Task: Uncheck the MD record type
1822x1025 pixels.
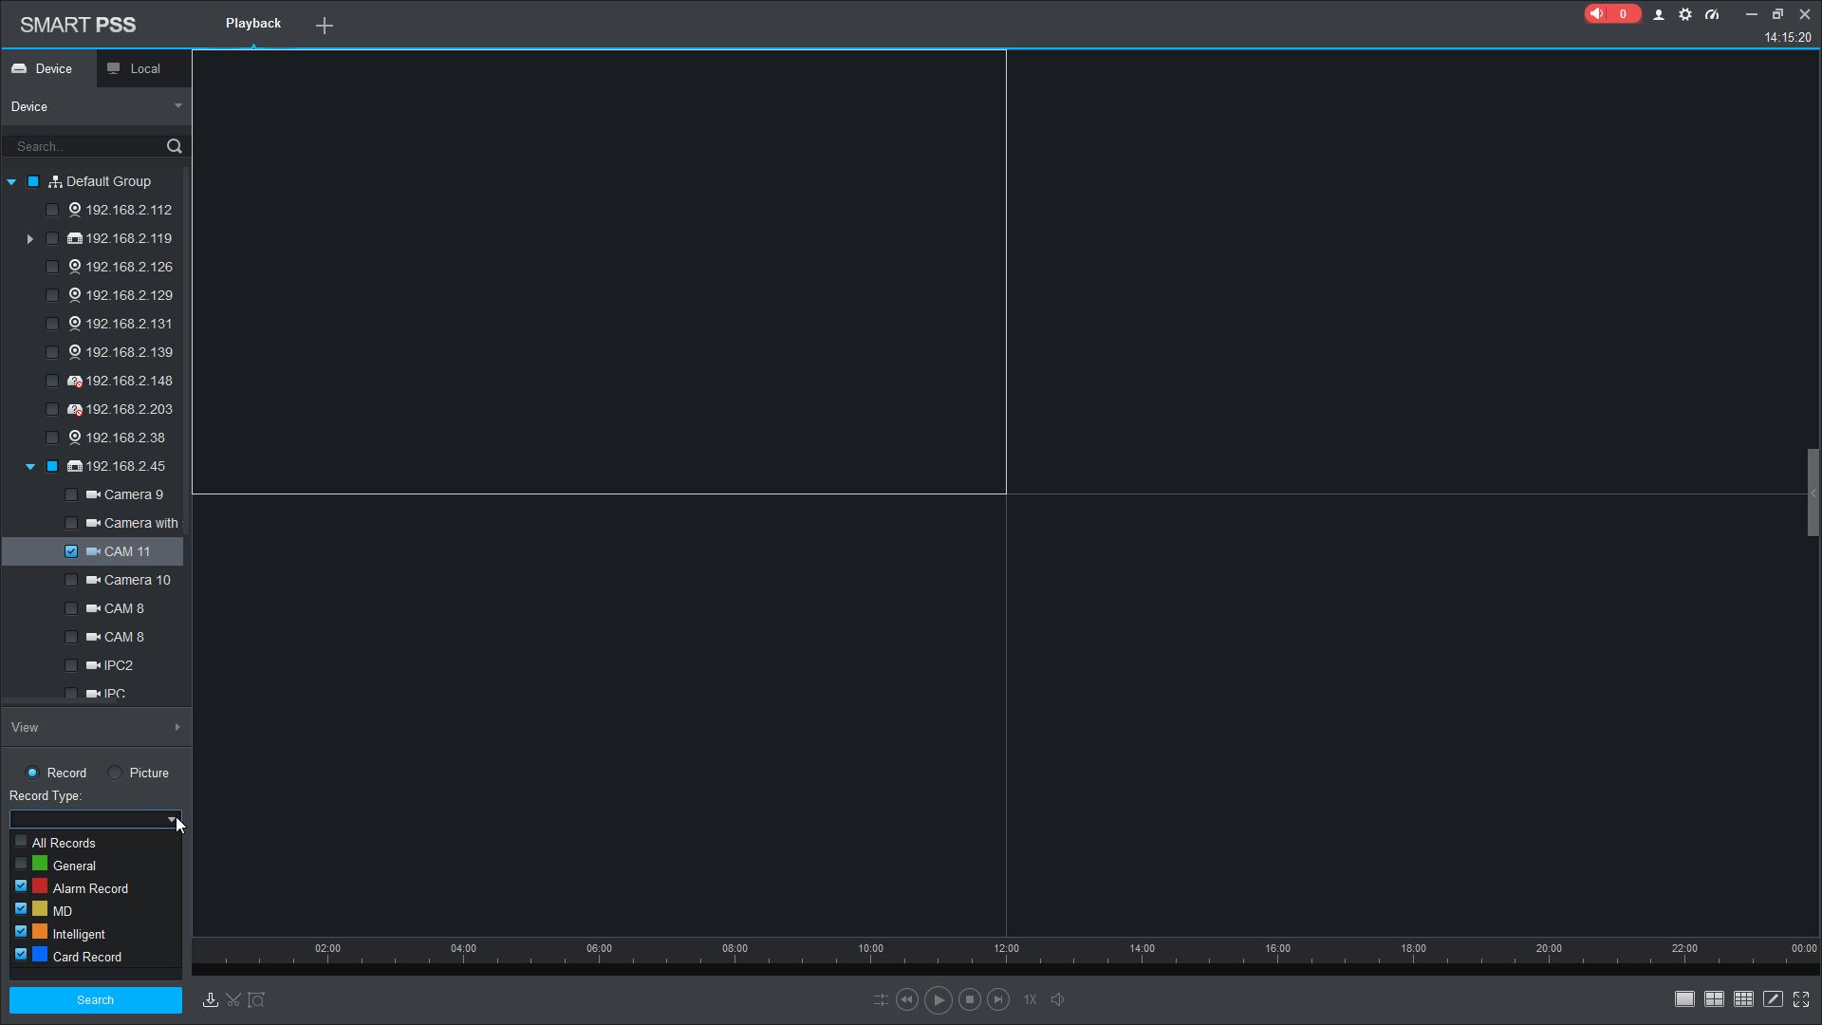Action: pyautogui.click(x=21, y=909)
